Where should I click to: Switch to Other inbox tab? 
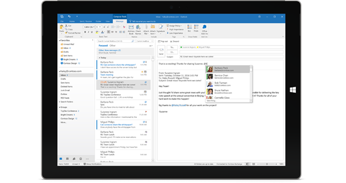(113, 46)
